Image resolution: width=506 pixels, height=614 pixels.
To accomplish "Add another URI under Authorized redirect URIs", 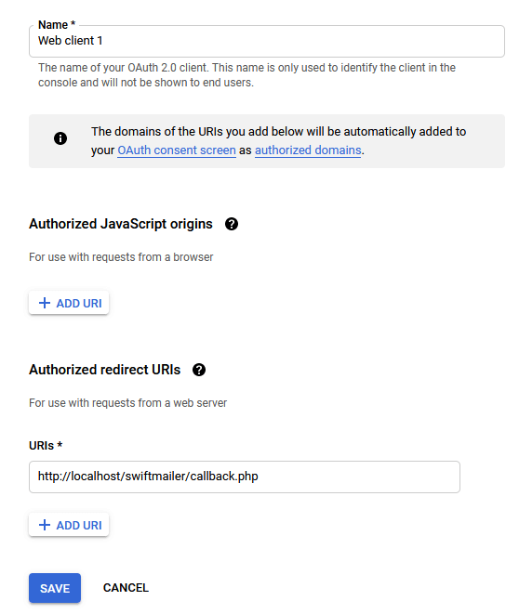I will 69,525.
